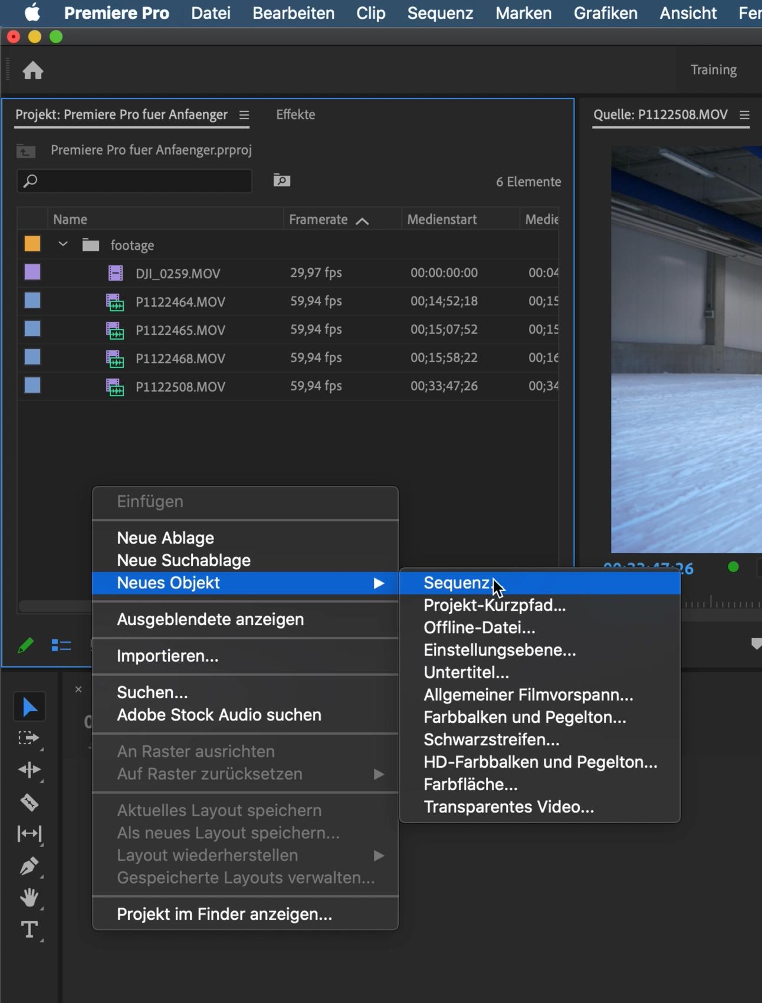Viewport: 762px width, 1003px height.
Task: Sort by the Framerate column header
Action: [x=318, y=220]
